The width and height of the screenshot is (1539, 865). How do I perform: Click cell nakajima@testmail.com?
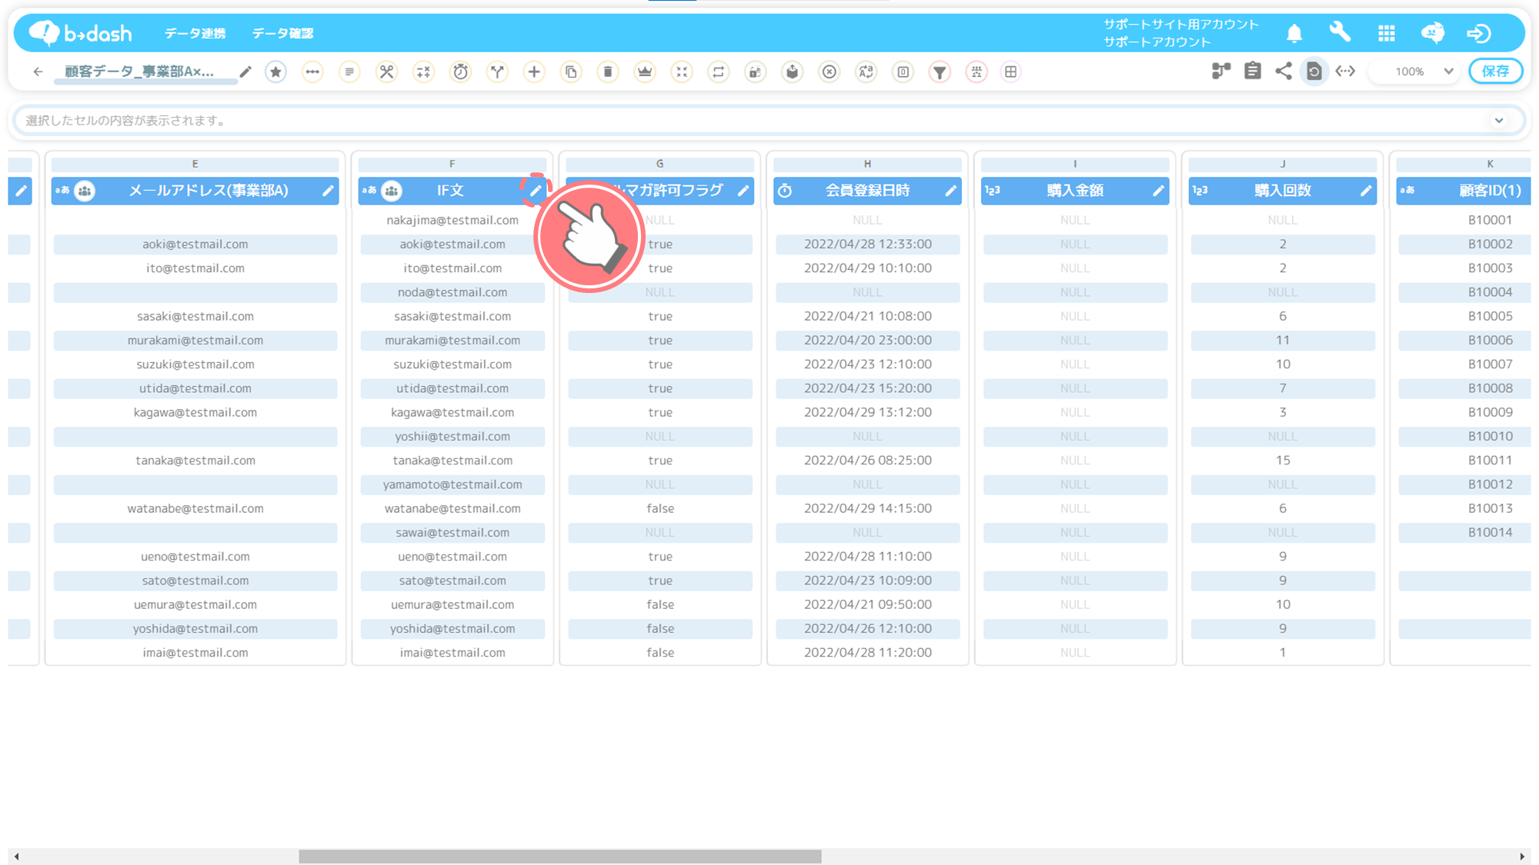click(452, 220)
